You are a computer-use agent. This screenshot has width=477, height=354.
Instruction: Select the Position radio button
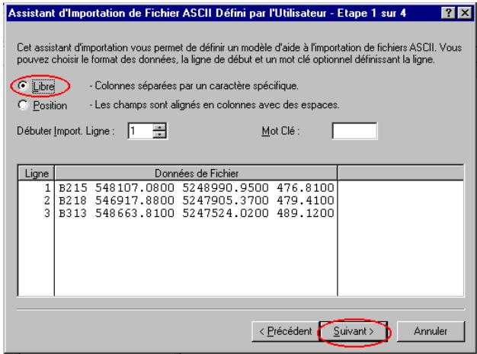pyautogui.click(x=23, y=105)
